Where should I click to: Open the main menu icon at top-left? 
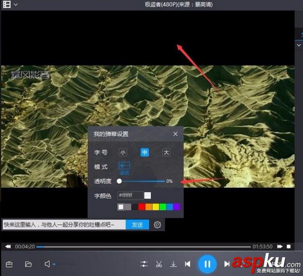click(x=7, y=4)
